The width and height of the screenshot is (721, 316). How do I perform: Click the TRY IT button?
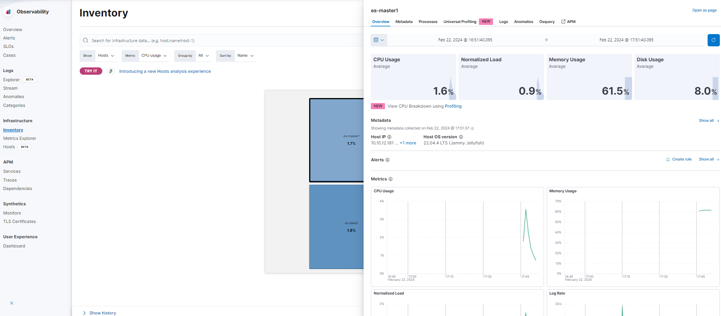[91, 71]
